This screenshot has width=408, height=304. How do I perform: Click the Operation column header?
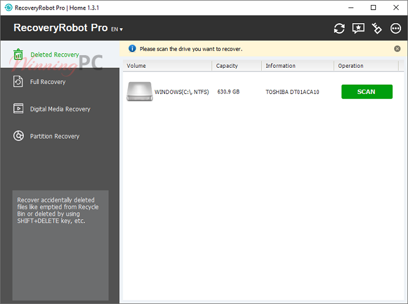pyautogui.click(x=366, y=66)
